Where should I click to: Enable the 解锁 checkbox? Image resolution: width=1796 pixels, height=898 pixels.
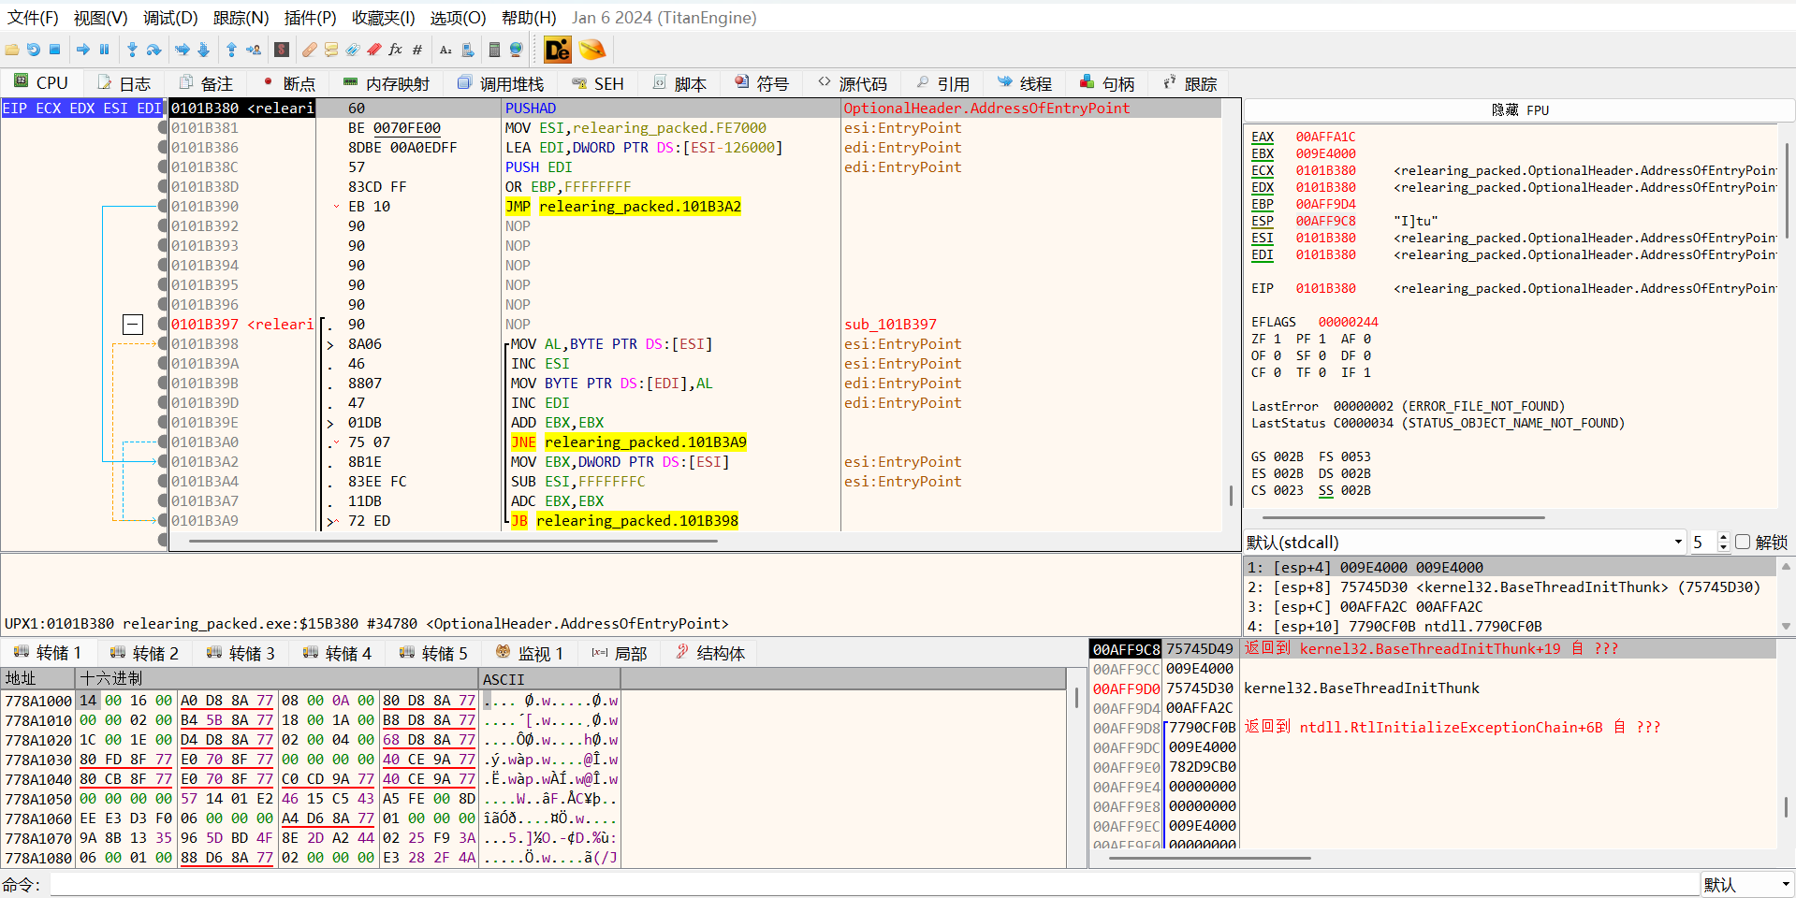[x=1743, y=543]
